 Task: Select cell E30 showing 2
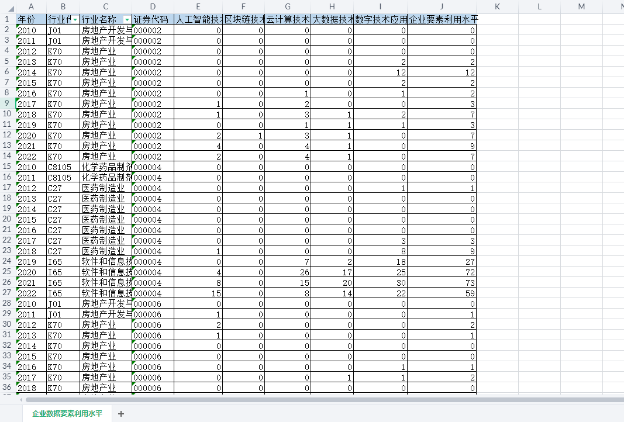tap(198, 325)
